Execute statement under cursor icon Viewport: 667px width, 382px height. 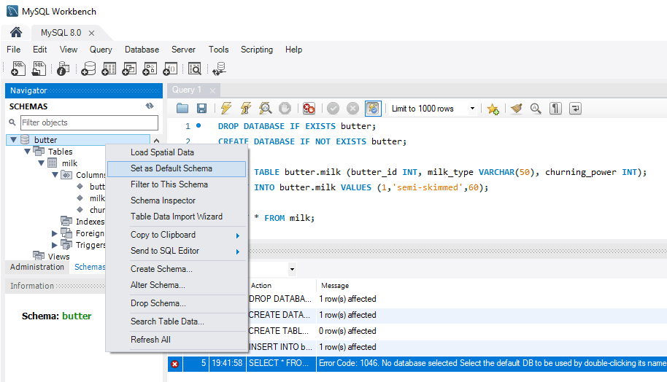point(245,109)
